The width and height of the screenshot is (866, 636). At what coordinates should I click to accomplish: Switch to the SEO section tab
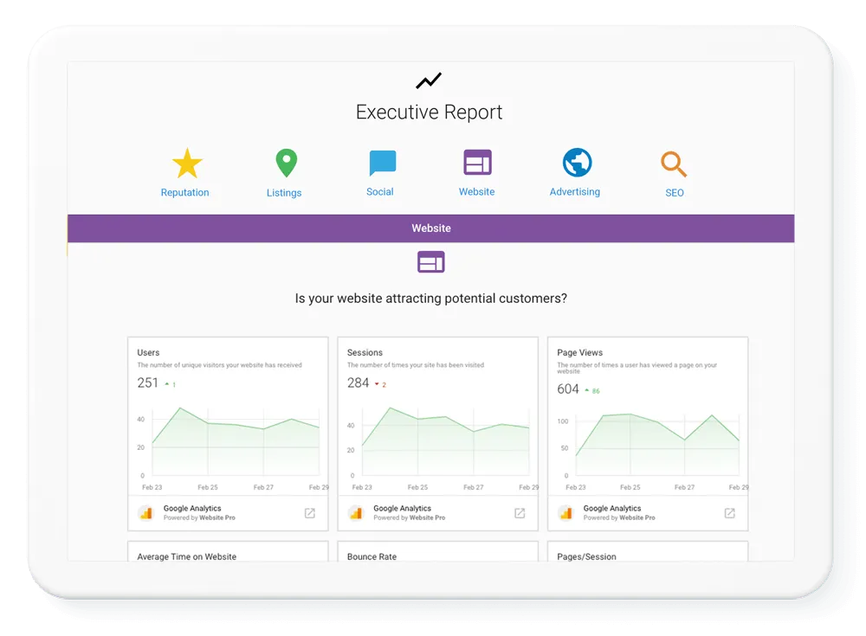673,191
